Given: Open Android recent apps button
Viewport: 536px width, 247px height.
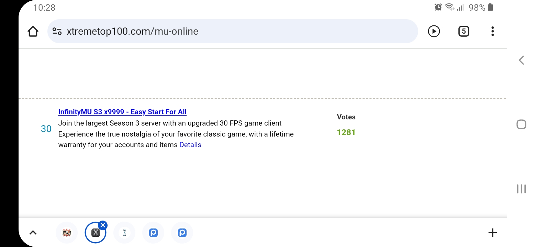Looking at the screenshot, I should [521, 189].
